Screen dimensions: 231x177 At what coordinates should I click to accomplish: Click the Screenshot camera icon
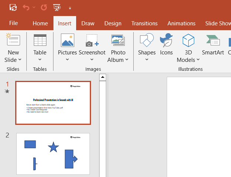[92, 40]
